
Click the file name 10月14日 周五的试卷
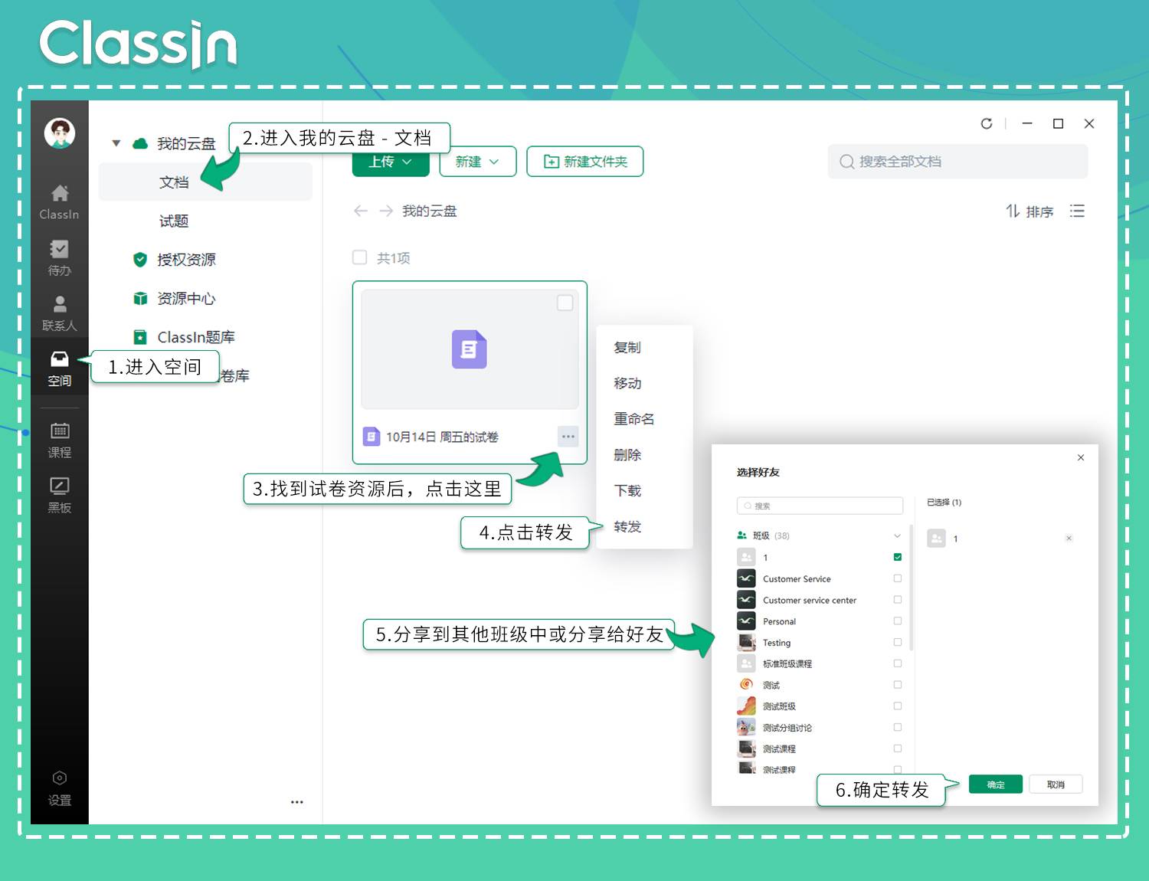(442, 437)
